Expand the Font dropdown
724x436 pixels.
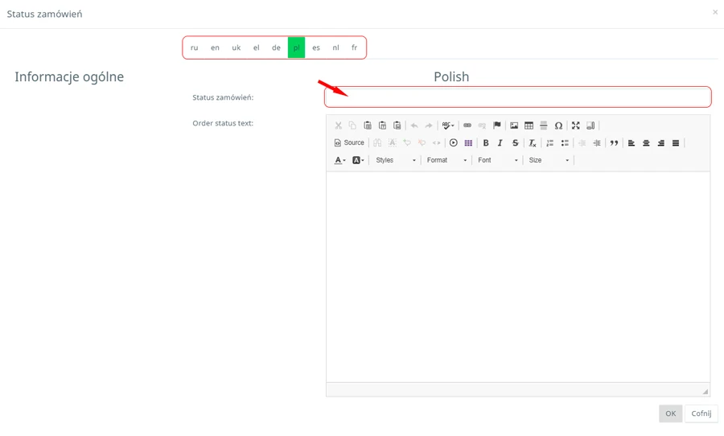[x=497, y=161]
